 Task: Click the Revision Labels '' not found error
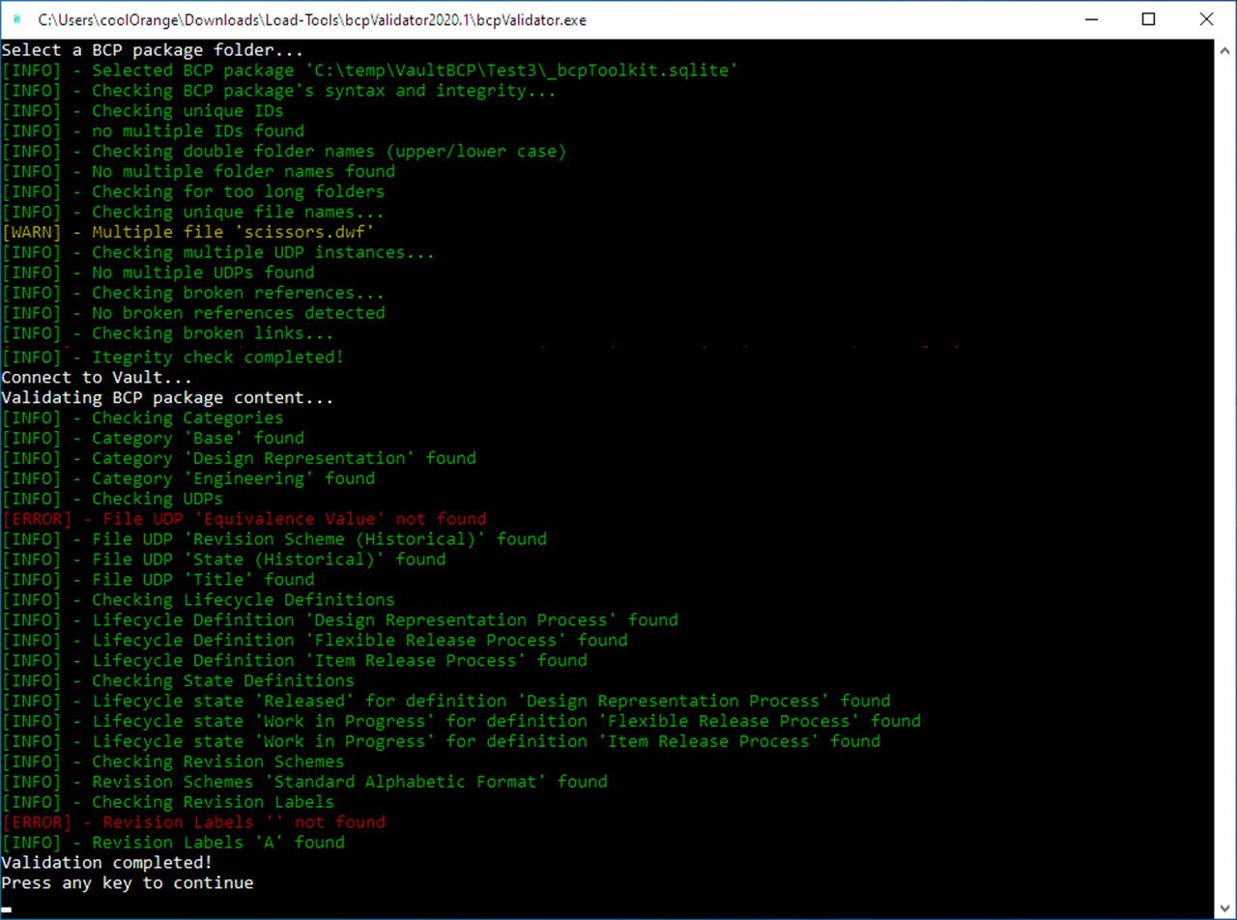coord(193,822)
